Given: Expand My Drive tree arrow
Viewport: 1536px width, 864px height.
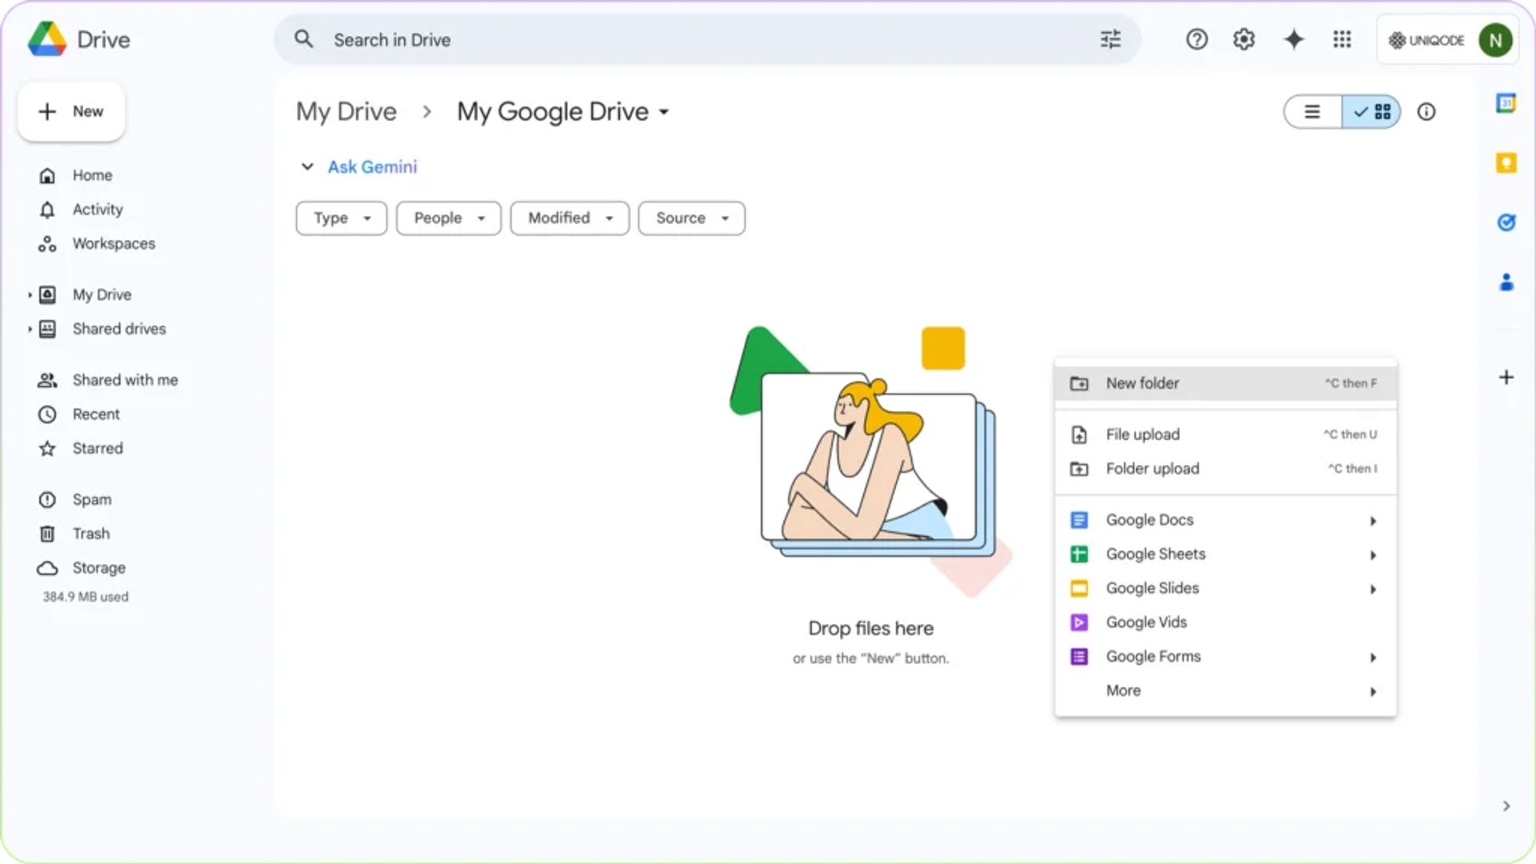Looking at the screenshot, I should [30, 295].
